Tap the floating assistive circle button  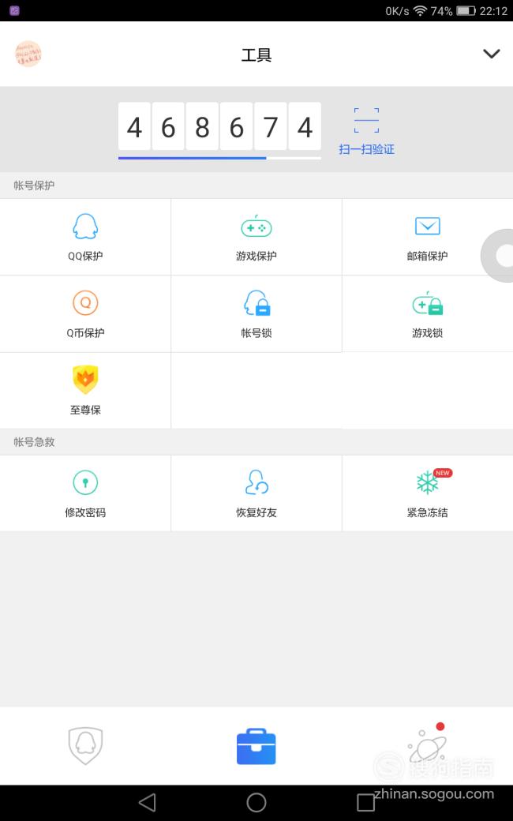coord(497,256)
